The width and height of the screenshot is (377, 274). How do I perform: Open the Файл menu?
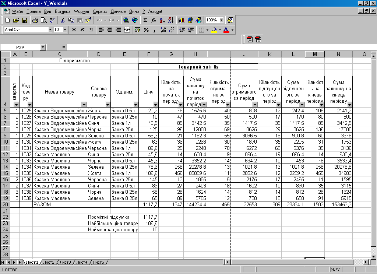pos(18,11)
